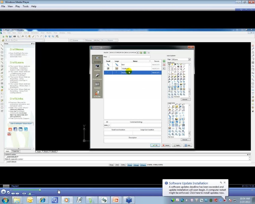This screenshot has height=204, width=255.
Task: Click the Twitter share icon in Home panel
Action: pyautogui.click(x=26, y=129)
